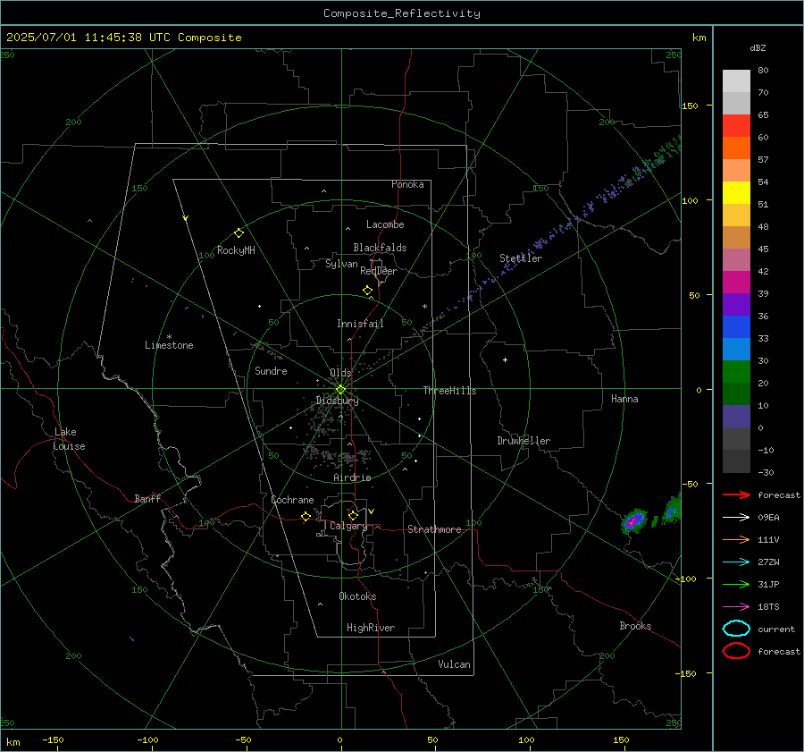
Task: Pick the light blue swatch between 33 and 30
Action: (x=736, y=349)
